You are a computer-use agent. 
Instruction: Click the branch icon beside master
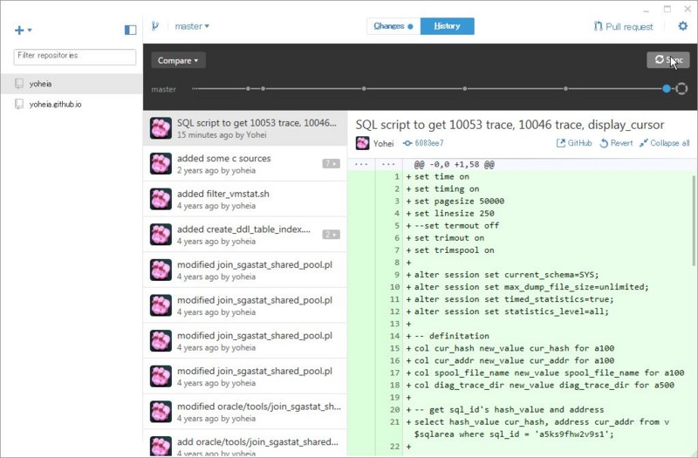point(155,26)
